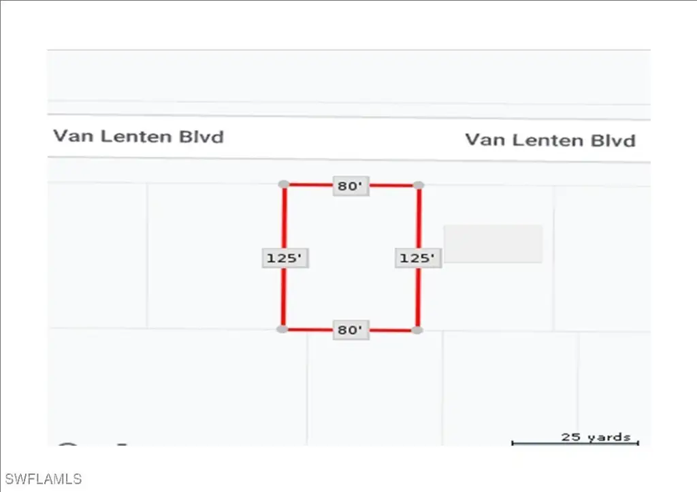This screenshot has height=492, width=697.
Task: Click the right 125' measurement label
Action: [418, 258]
